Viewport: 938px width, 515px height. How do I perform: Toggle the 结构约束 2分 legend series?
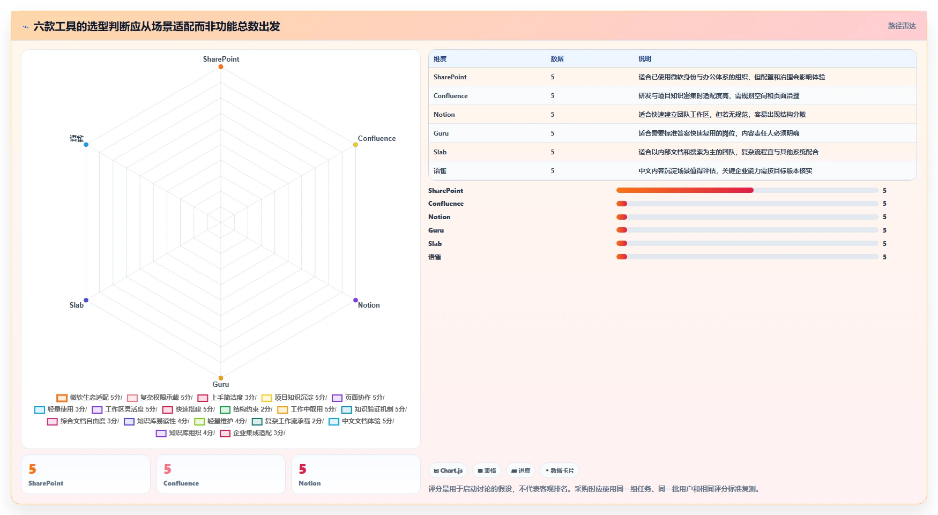click(246, 409)
